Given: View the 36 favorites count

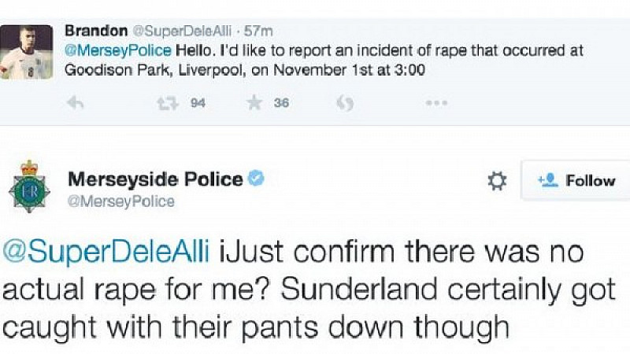Looking at the screenshot, I should (281, 103).
